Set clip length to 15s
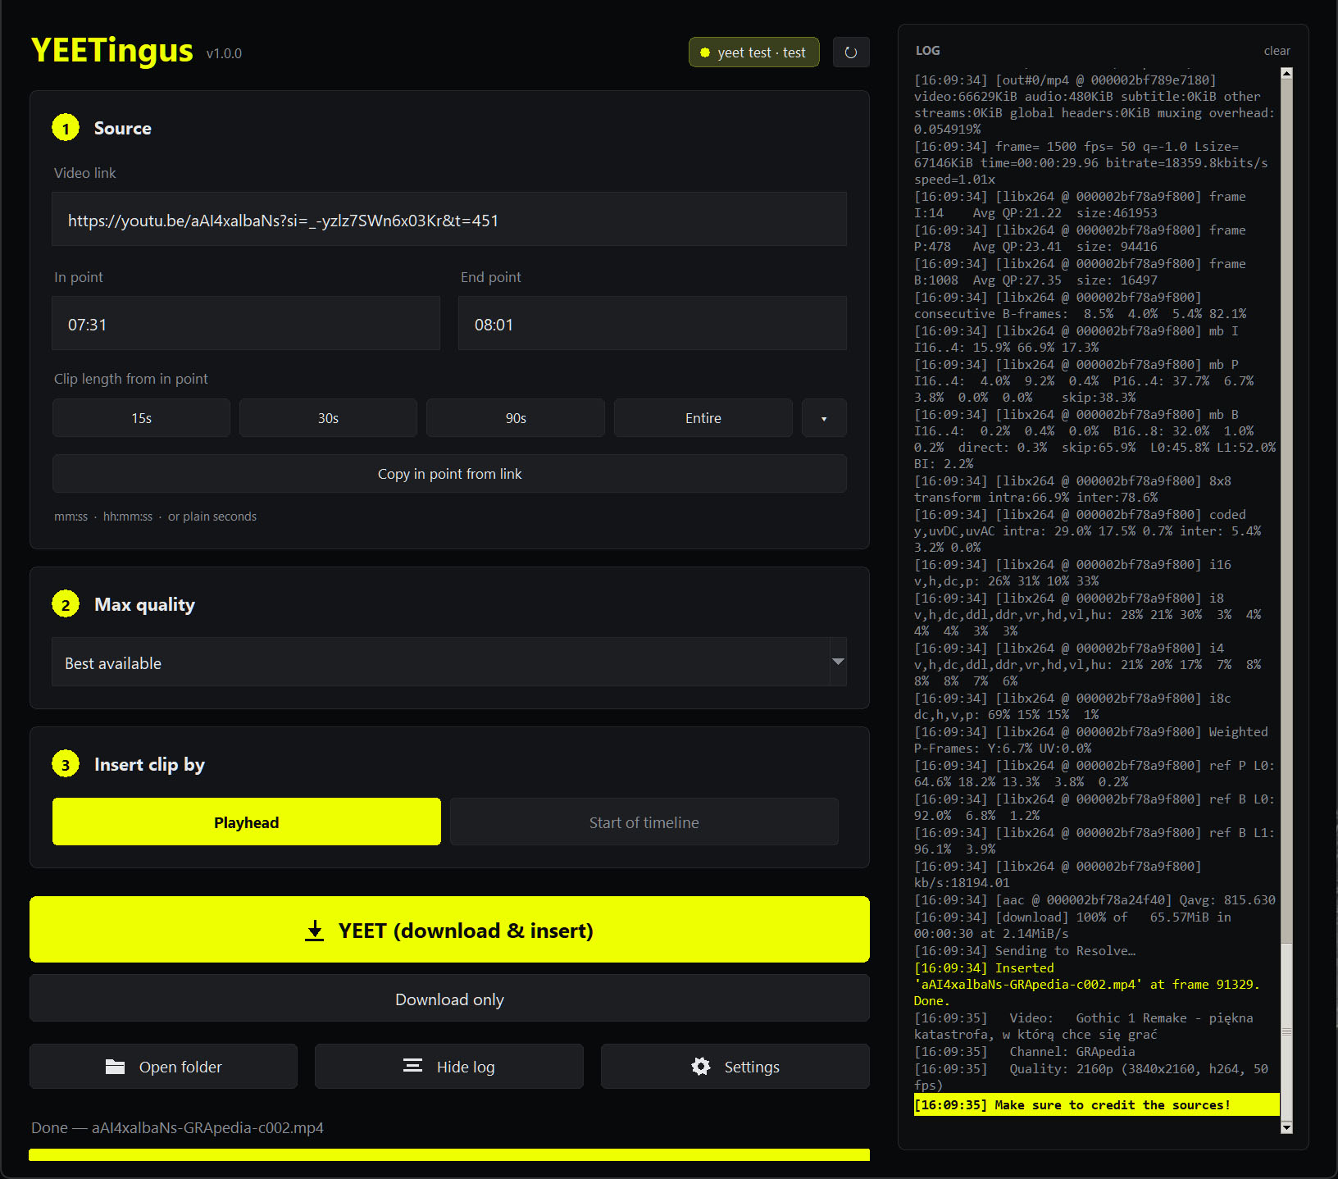The height and width of the screenshot is (1179, 1338). [141, 418]
